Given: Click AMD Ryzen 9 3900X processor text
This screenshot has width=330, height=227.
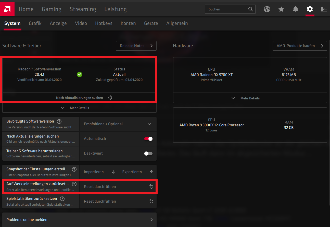Looking at the screenshot, I should point(211,125).
